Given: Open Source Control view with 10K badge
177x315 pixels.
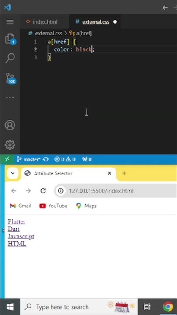Looking at the screenshot, I should [x=10, y=78].
